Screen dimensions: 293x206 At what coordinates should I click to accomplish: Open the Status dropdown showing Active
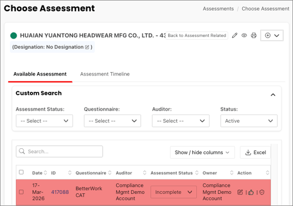249,121
